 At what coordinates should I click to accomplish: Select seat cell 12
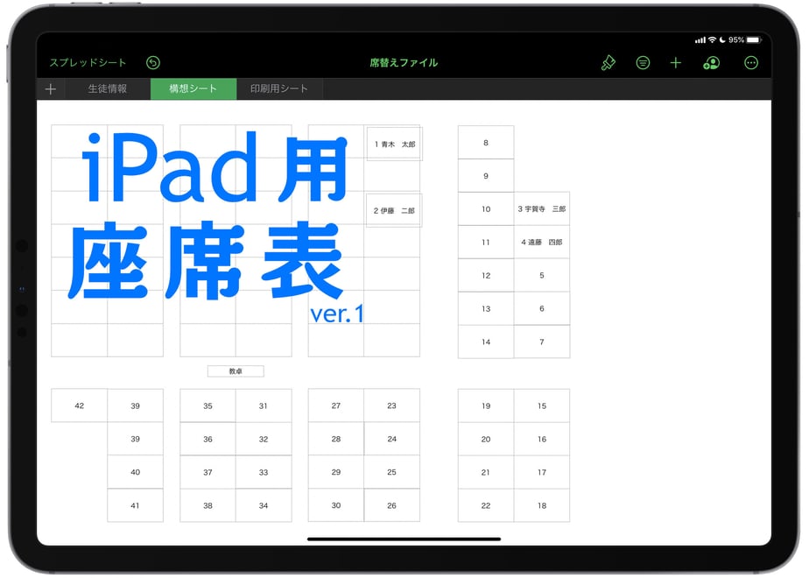point(486,276)
